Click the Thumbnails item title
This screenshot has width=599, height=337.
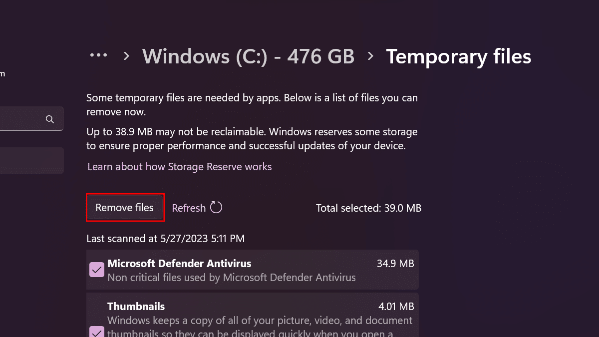click(136, 306)
